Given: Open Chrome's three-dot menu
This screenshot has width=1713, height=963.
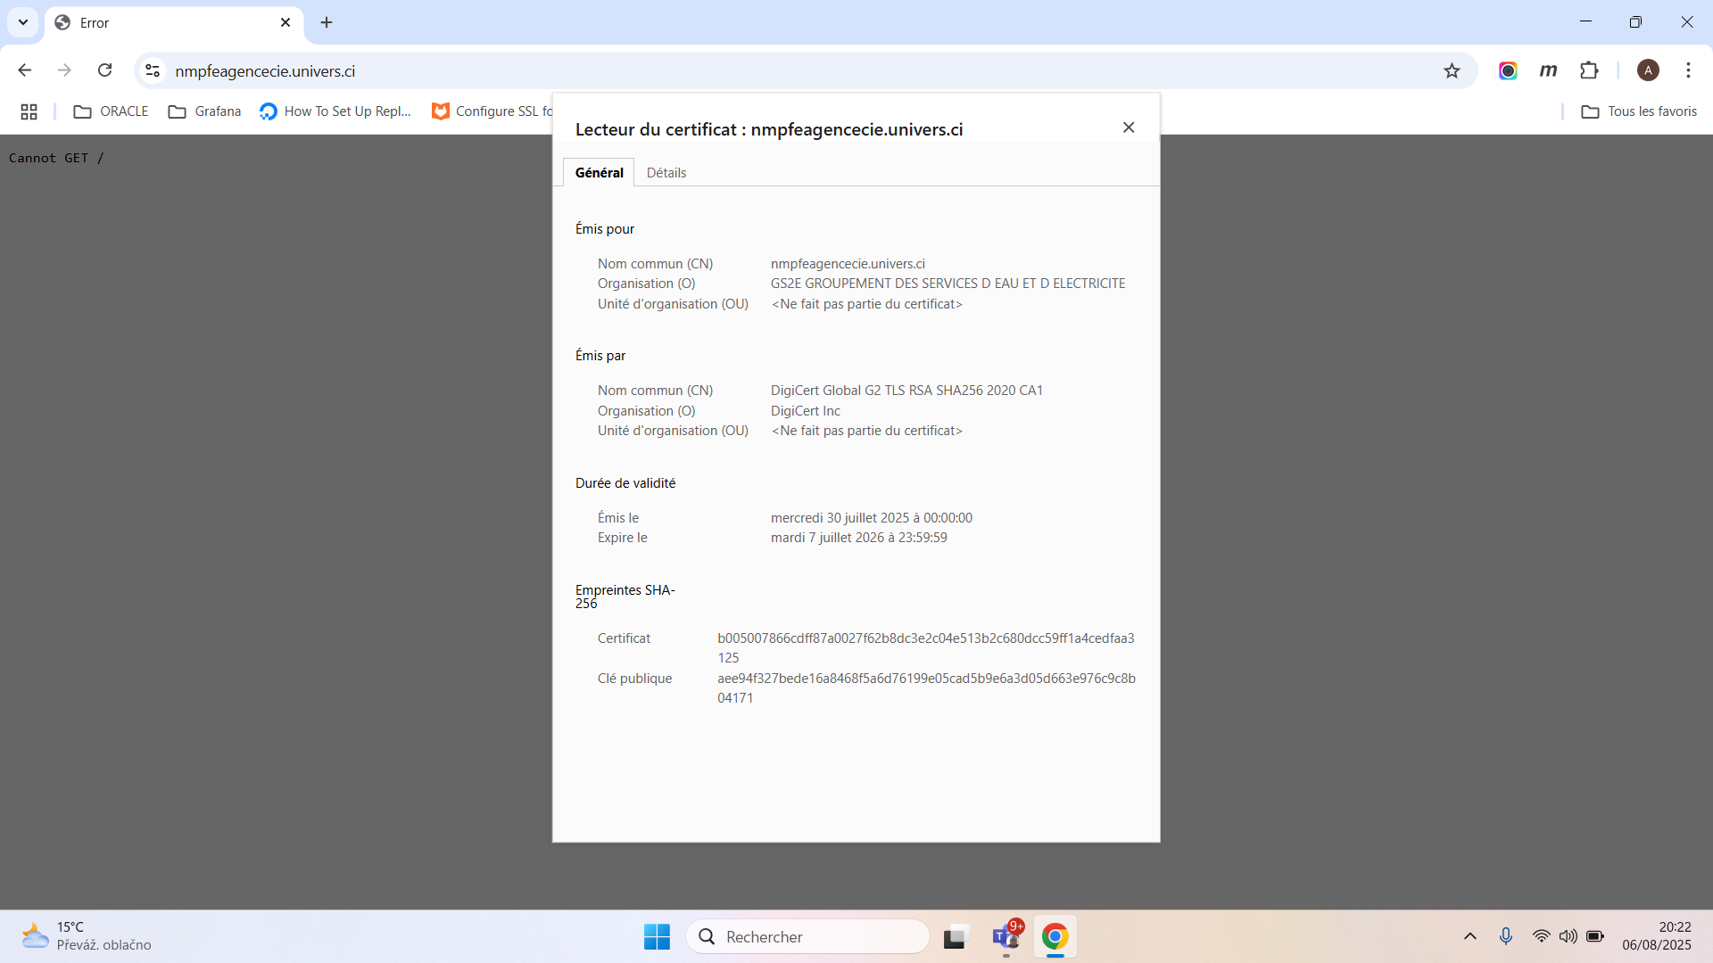Looking at the screenshot, I should point(1688,70).
